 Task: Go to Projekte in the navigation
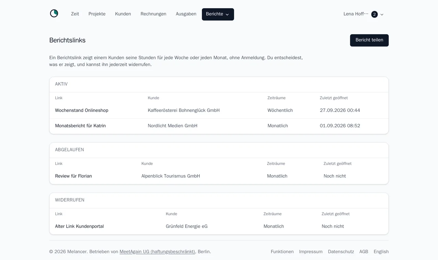(x=97, y=14)
